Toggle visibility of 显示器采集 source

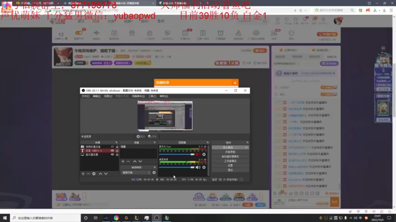click(112, 154)
